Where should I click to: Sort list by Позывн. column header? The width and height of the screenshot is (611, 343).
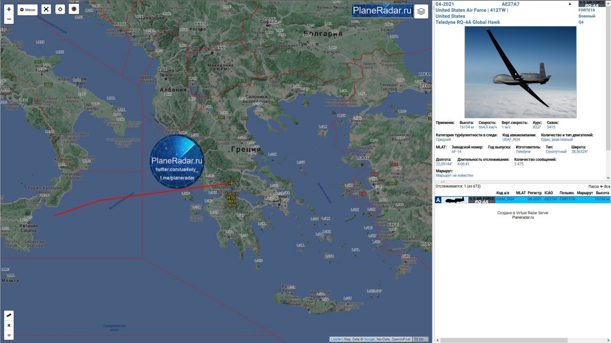[x=567, y=193]
